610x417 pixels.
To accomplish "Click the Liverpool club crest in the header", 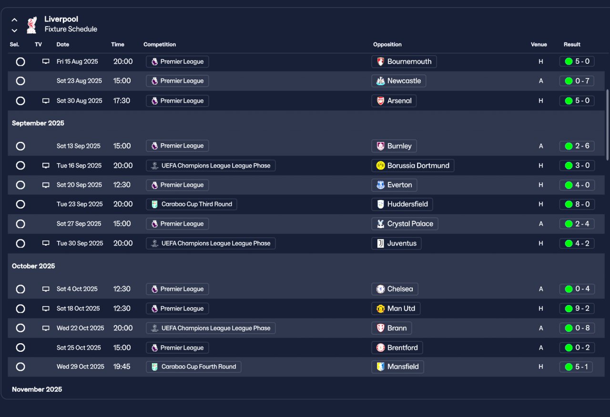I will click(x=31, y=25).
